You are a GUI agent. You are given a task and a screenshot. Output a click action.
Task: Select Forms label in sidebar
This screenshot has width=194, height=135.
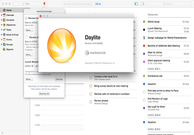pyautogui.click(x=9, y=39)
